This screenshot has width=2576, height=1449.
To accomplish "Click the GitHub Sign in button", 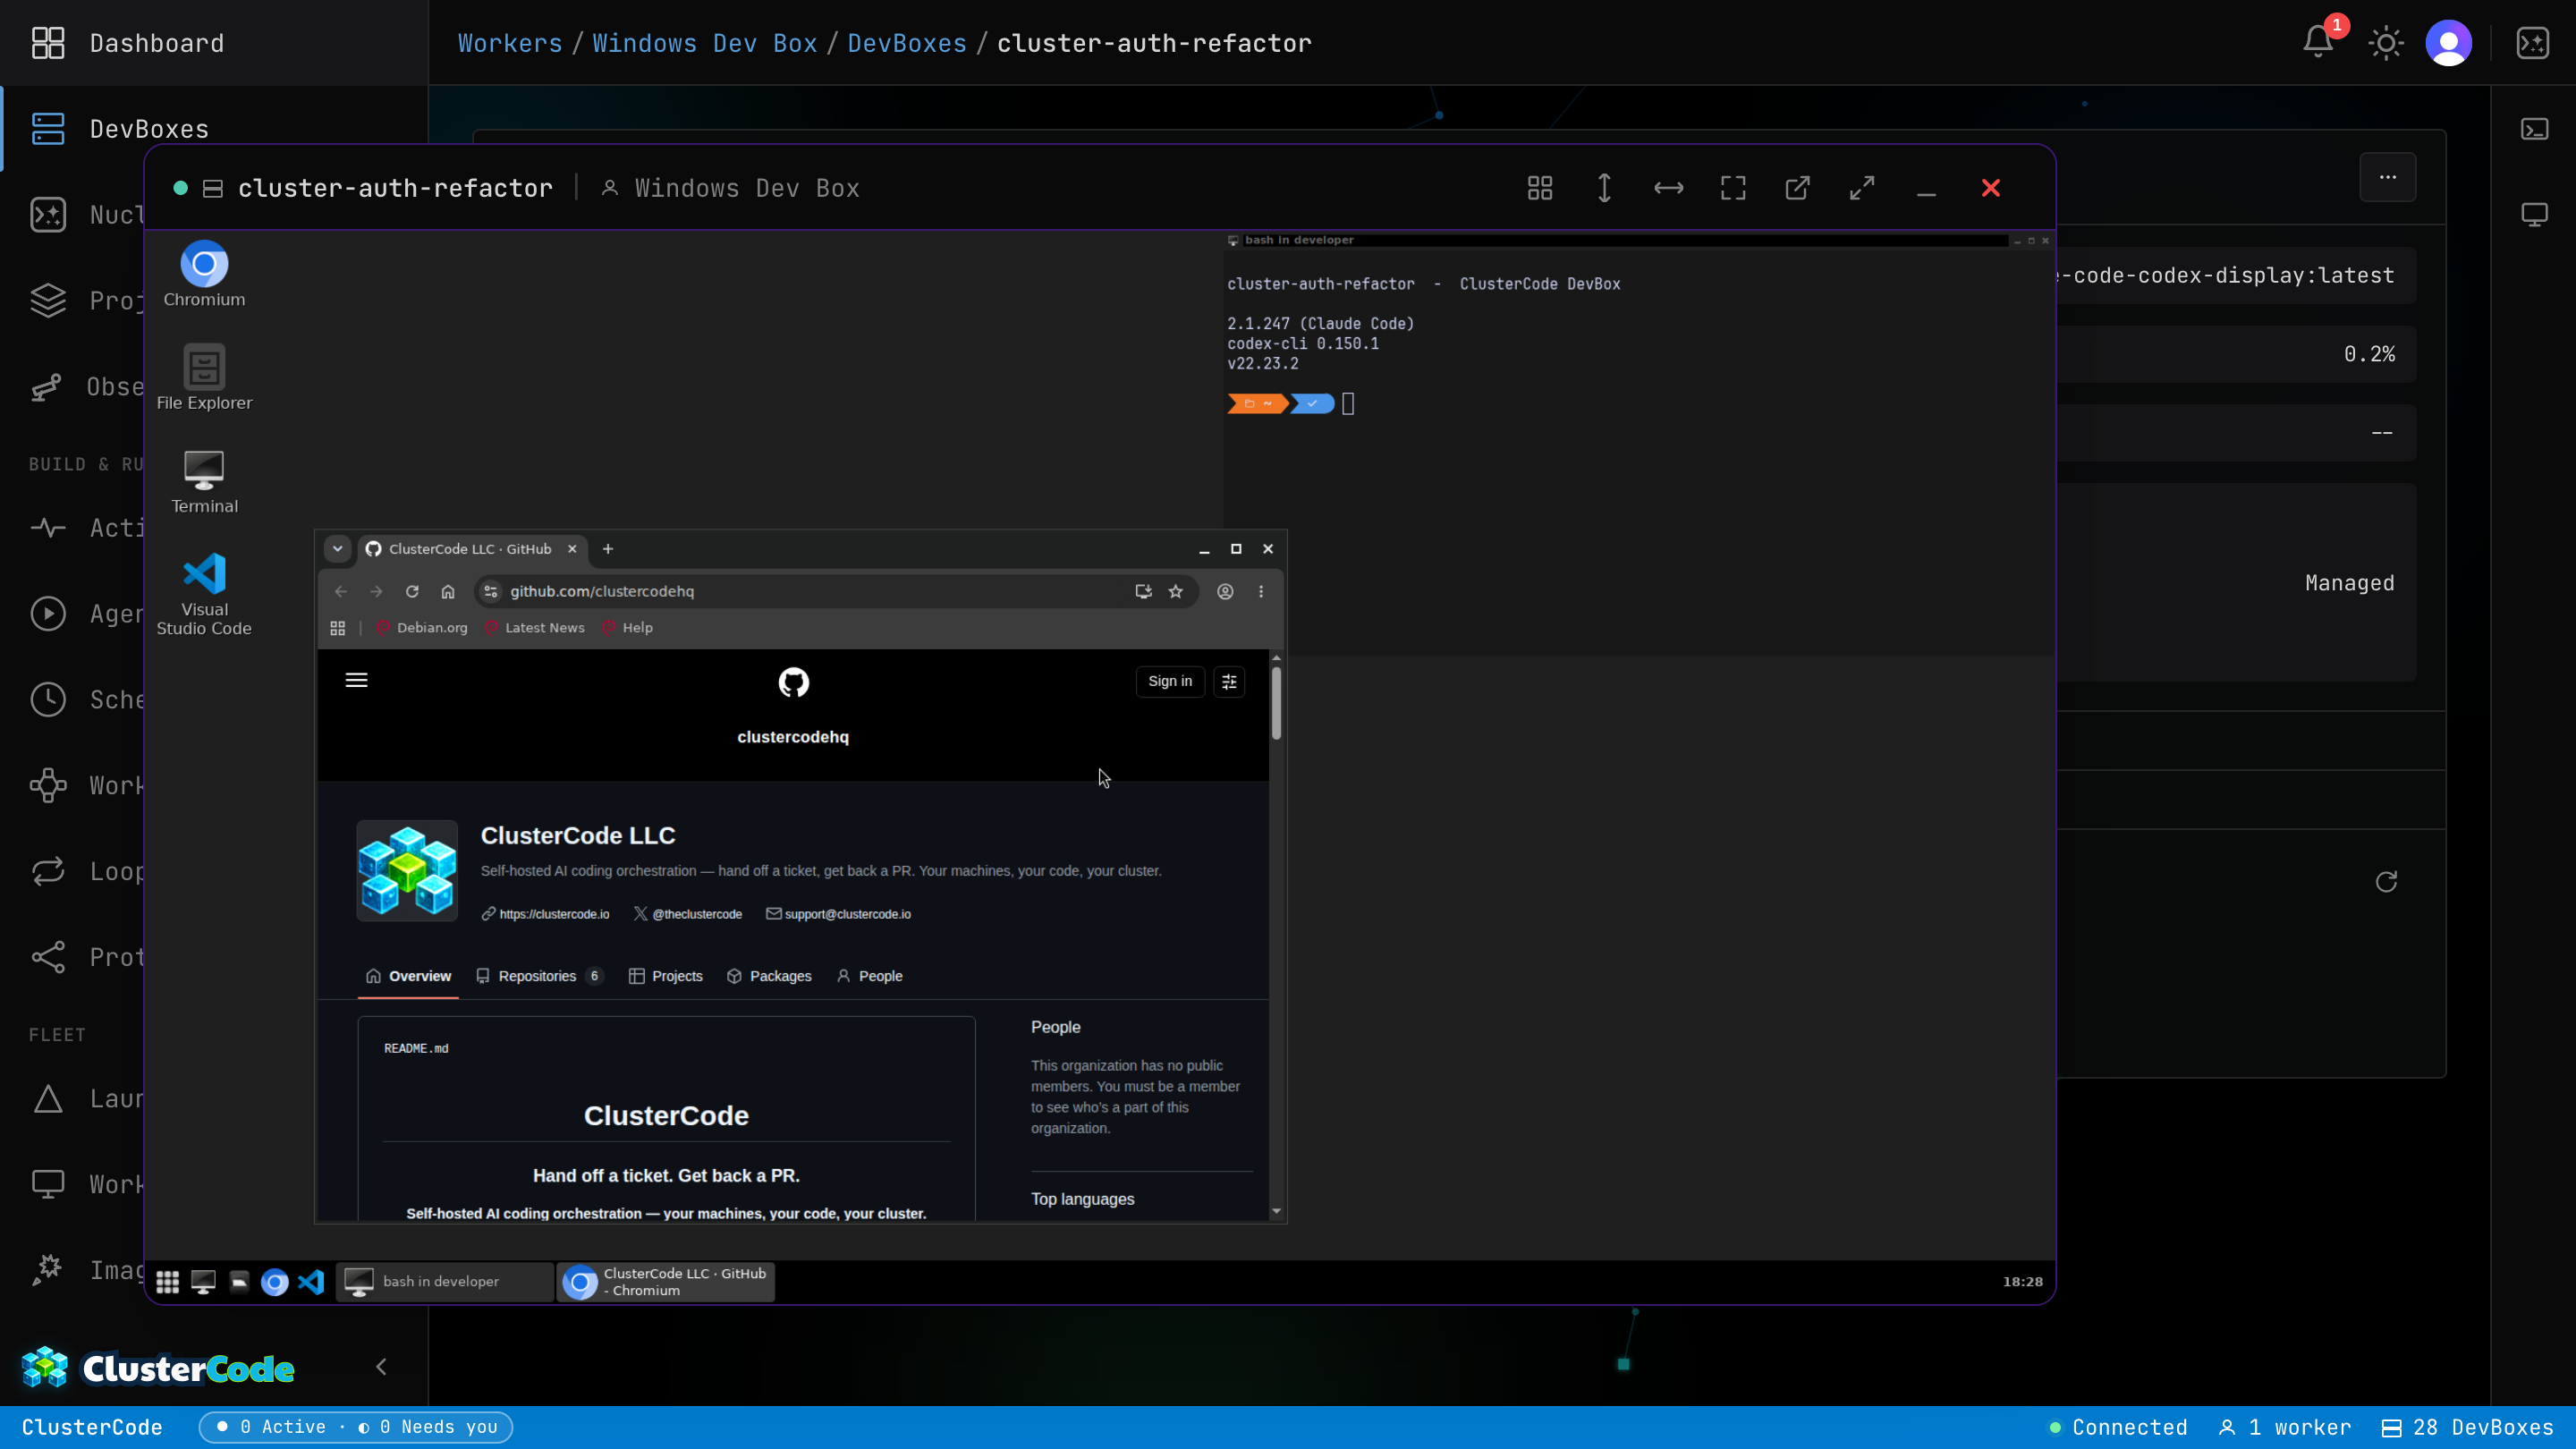I will (x=1170, y=681).
